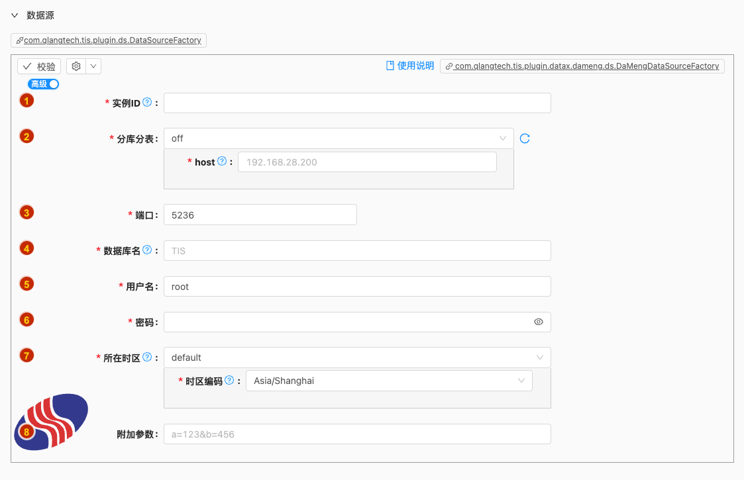Image resolution: width=744 pixels, height=480 pixels.
Task: Toggle the 高级 advanced switch
Action: point(44,84)
